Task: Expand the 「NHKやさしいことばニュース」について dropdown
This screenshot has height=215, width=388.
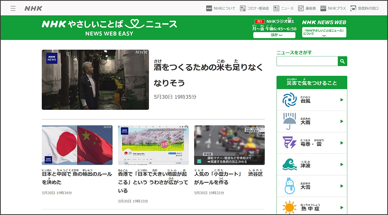Action: pos(324,33)
